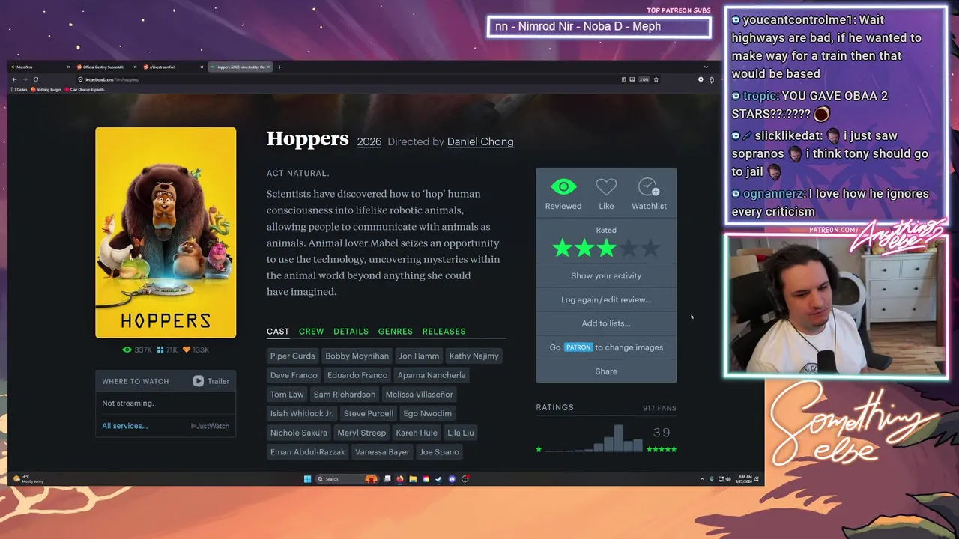Set rating to one star
959x539 pixels.
tap(562, 248)
